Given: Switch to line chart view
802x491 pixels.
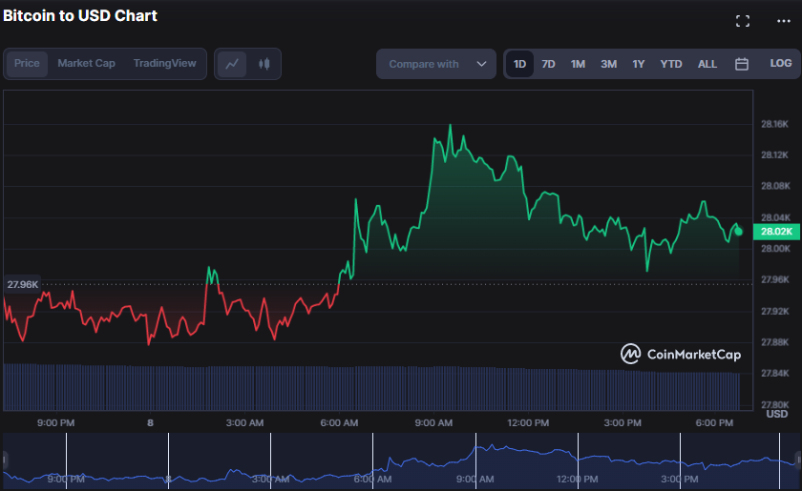Looking at the screenshot, I should (x=232, y=64).
